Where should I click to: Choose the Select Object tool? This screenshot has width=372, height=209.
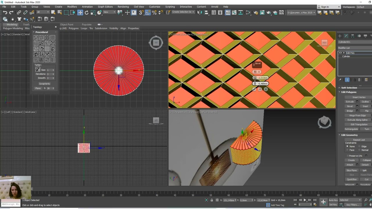(53, 12)
